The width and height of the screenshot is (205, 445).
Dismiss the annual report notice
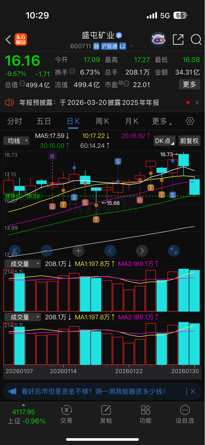click(x=197, y=103)
